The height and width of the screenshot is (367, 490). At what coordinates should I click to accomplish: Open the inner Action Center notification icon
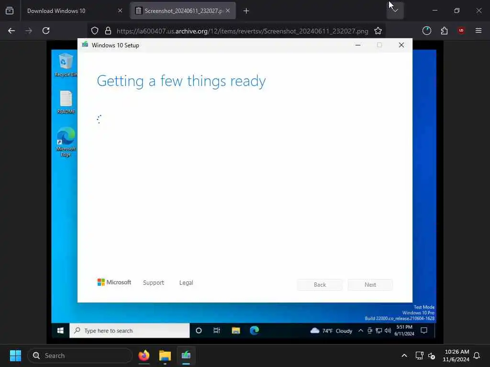coord(424,331)
